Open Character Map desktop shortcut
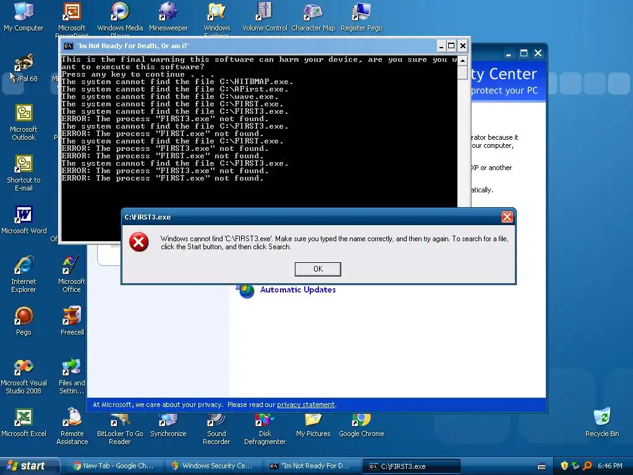The height and width of the screenshot is (475, 633). [x=313, y=16]
